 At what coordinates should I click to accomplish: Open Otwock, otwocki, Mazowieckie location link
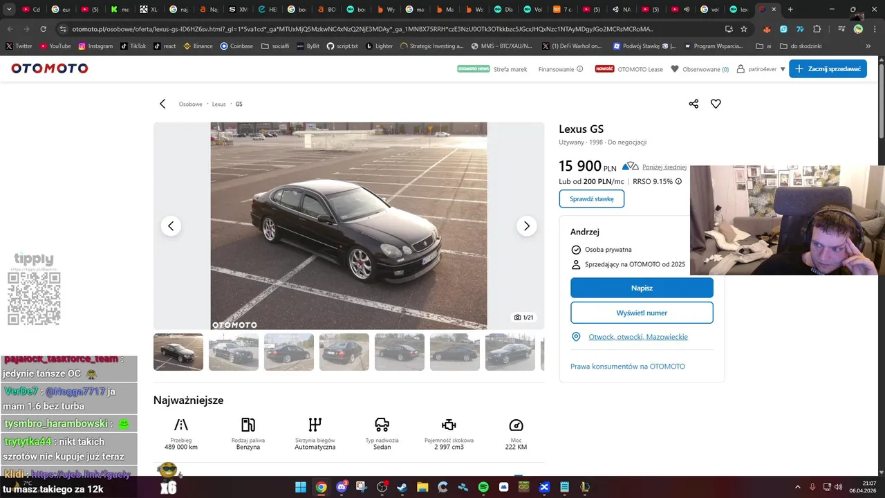point(638,337)
